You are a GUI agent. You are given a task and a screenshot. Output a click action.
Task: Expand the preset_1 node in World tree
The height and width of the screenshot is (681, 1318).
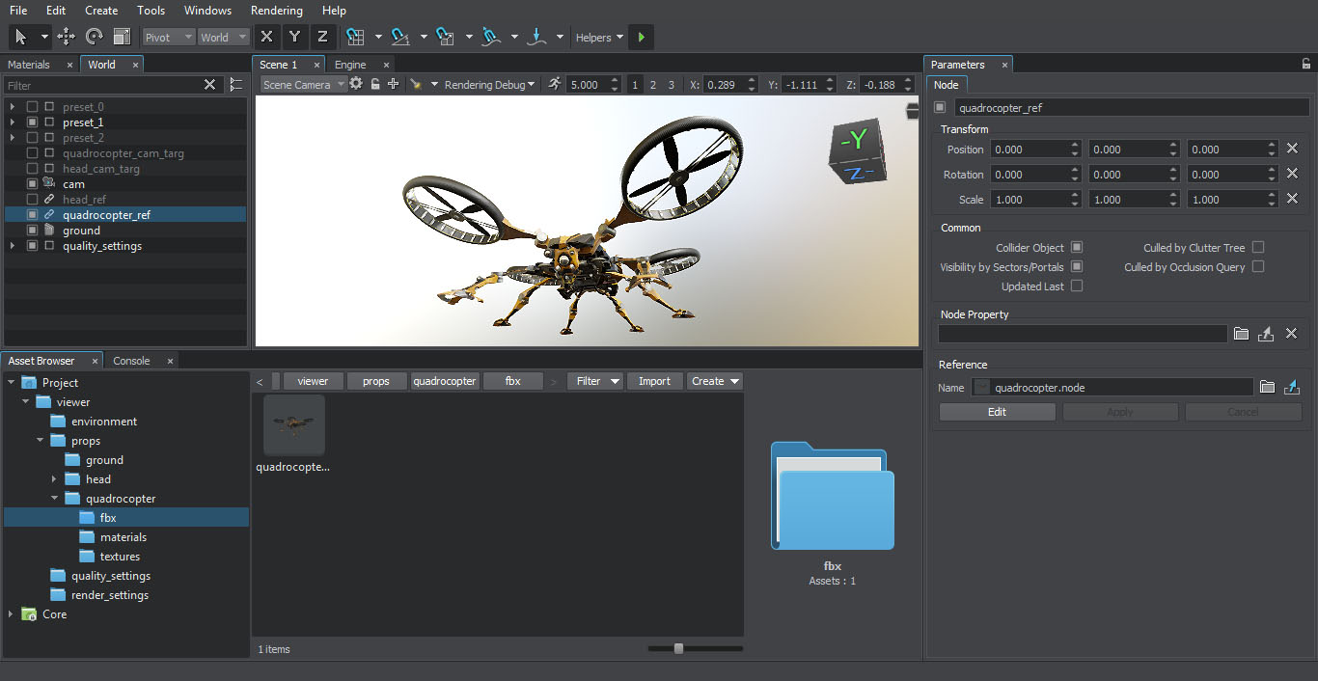pyautogui.click(x=12, y=123)
